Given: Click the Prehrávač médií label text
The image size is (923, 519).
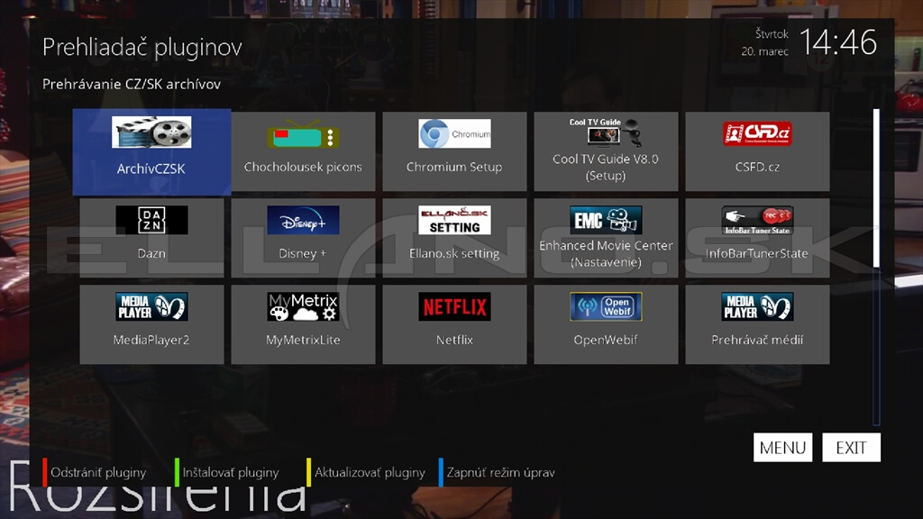Looking at the screenshot, I should [x=757, y=340].
